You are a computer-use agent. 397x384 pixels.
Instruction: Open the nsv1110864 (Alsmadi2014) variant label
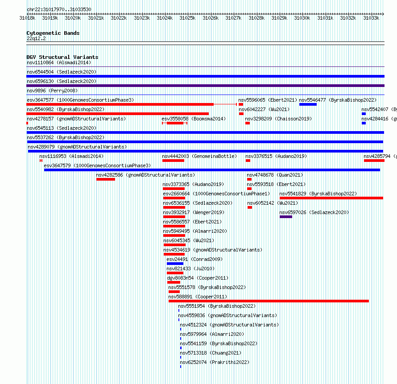(x=59, y=62)
